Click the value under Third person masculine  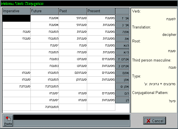172,67
